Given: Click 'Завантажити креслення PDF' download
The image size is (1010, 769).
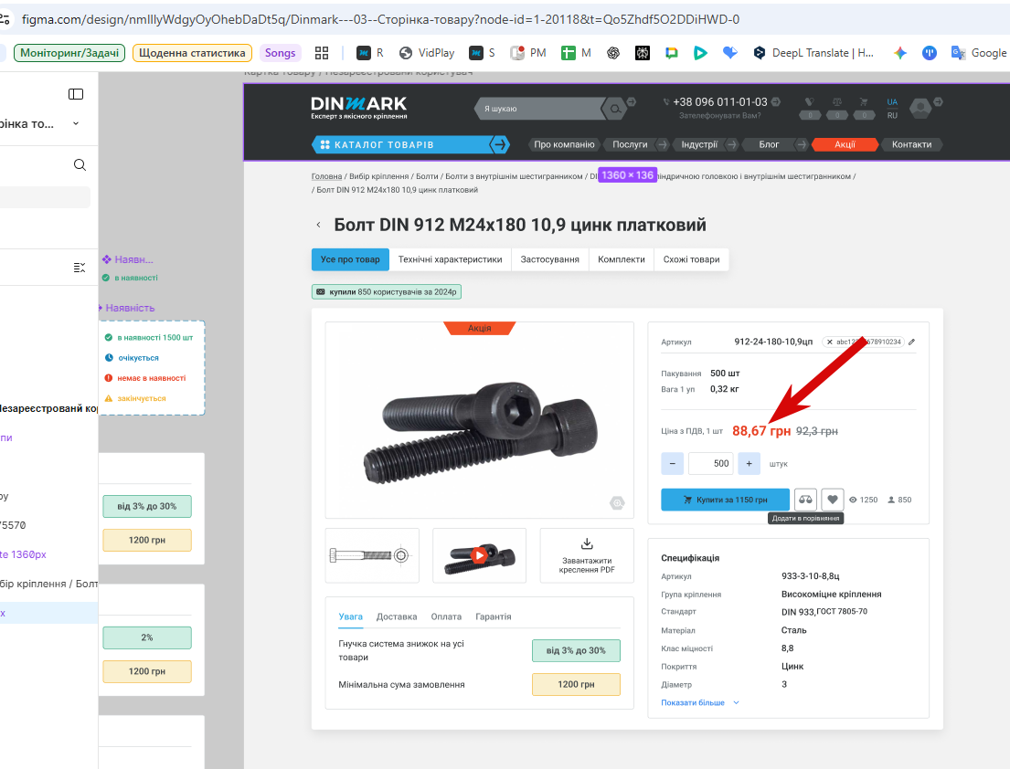Looking at the screenshot, I should coord(587,555).
